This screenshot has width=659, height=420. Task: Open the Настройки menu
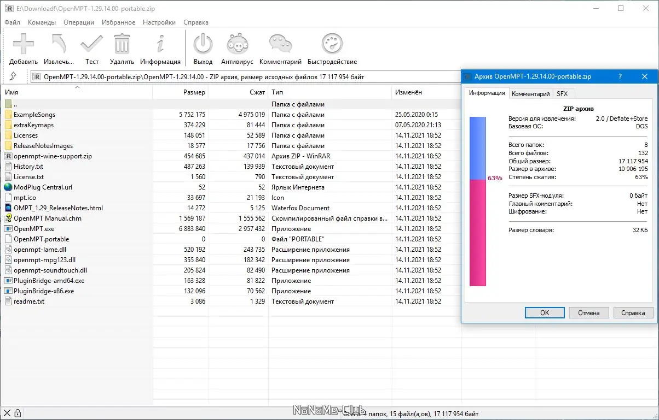(159, 22)
